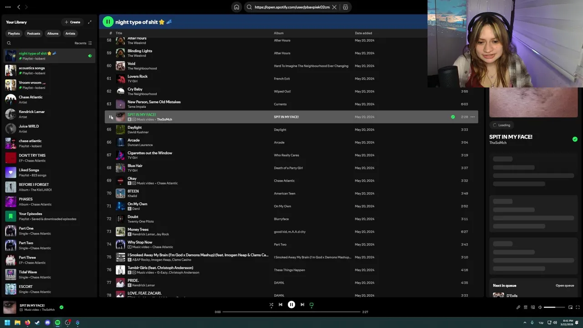The width and height of the screenshot is (583, 328).
Task: Pause playback in the bottom player bar
Action: pyautogui.click(x=291, y=305)
